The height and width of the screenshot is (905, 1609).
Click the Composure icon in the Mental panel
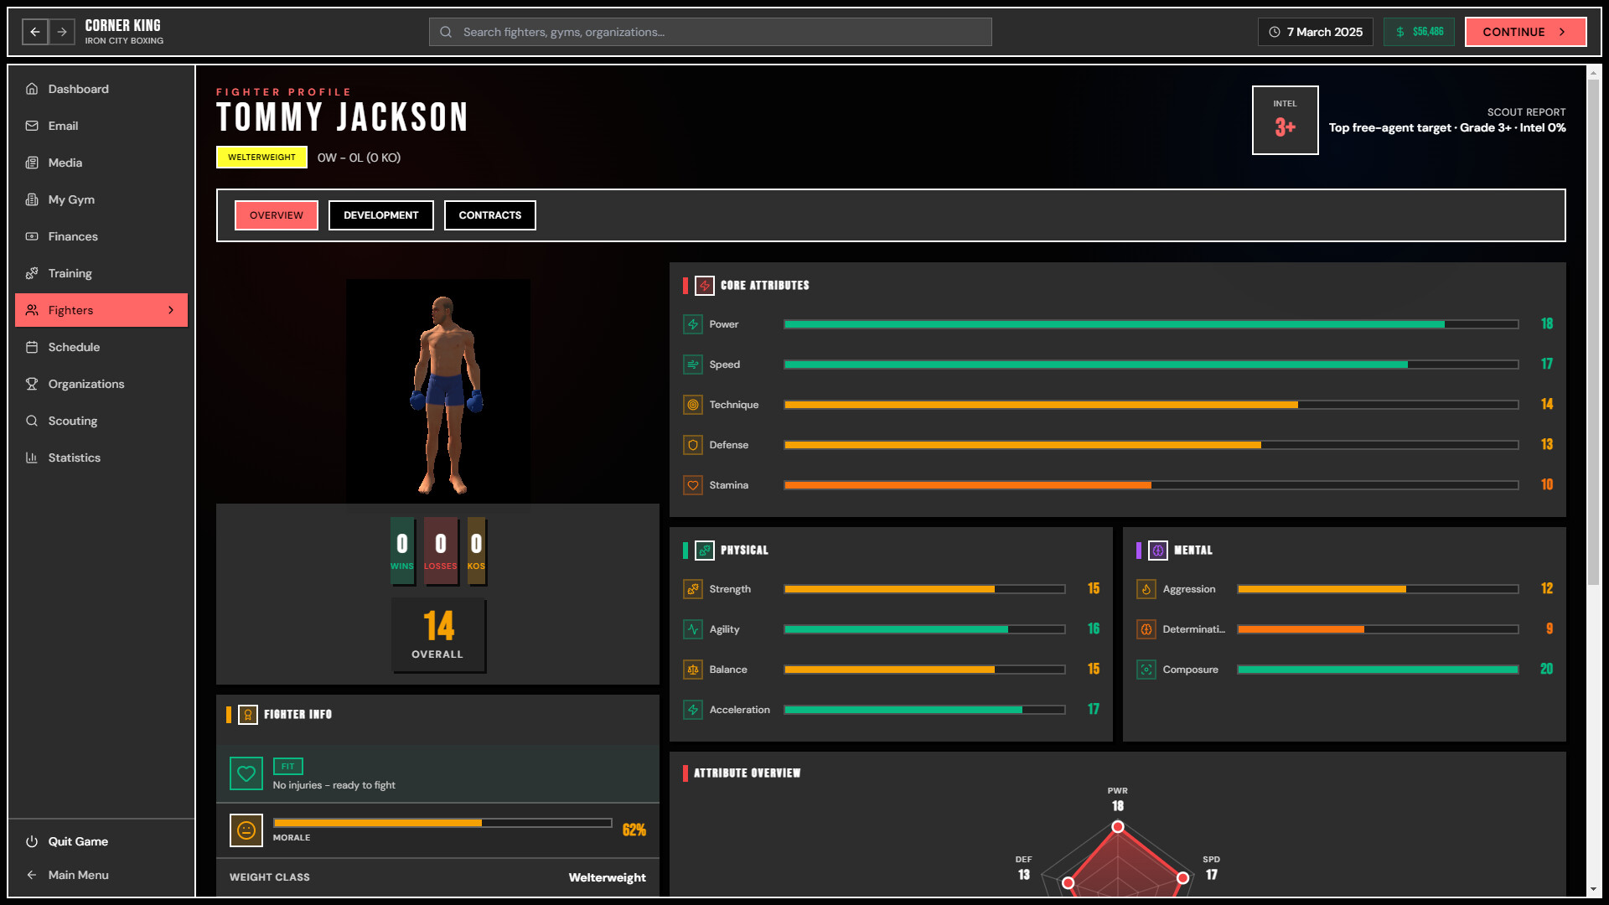click(x=1146, y=670)
